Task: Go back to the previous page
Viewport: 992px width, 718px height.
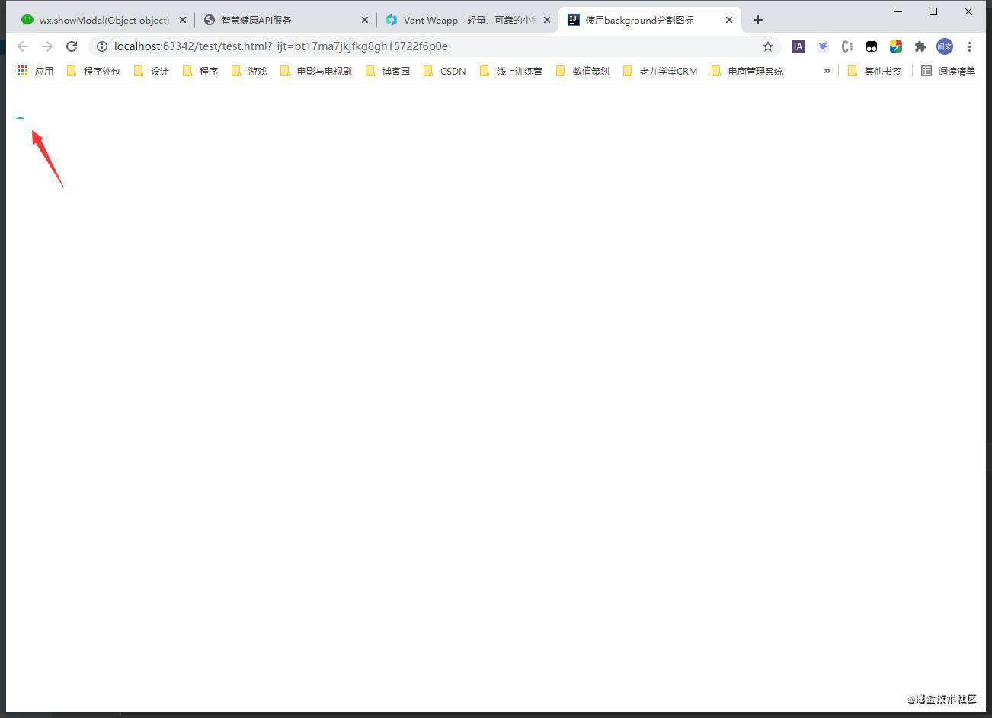Action: (23, 46)
